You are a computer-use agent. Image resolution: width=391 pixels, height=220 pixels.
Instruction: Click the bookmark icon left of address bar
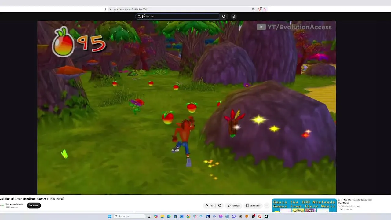point(104,9)
